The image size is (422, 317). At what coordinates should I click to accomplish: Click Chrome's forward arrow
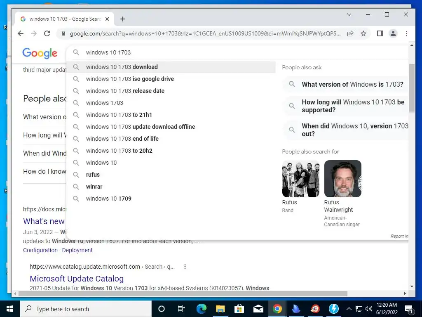(34, 33)
